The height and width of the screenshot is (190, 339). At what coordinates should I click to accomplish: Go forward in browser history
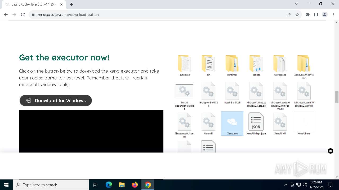point(14,15)
